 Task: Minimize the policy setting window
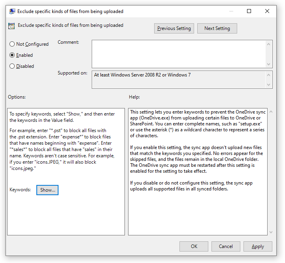pos(231,11)
